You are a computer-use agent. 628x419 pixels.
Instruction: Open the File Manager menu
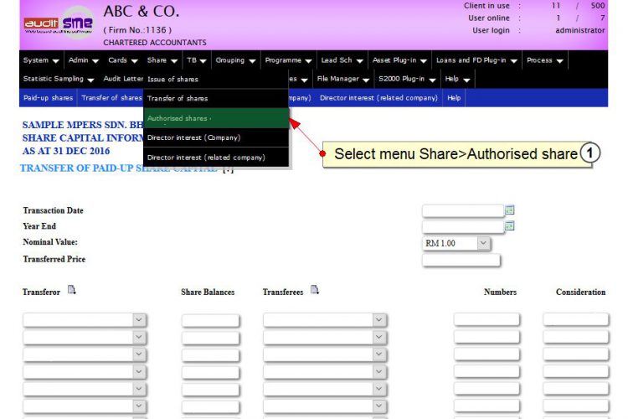point(342,79)
